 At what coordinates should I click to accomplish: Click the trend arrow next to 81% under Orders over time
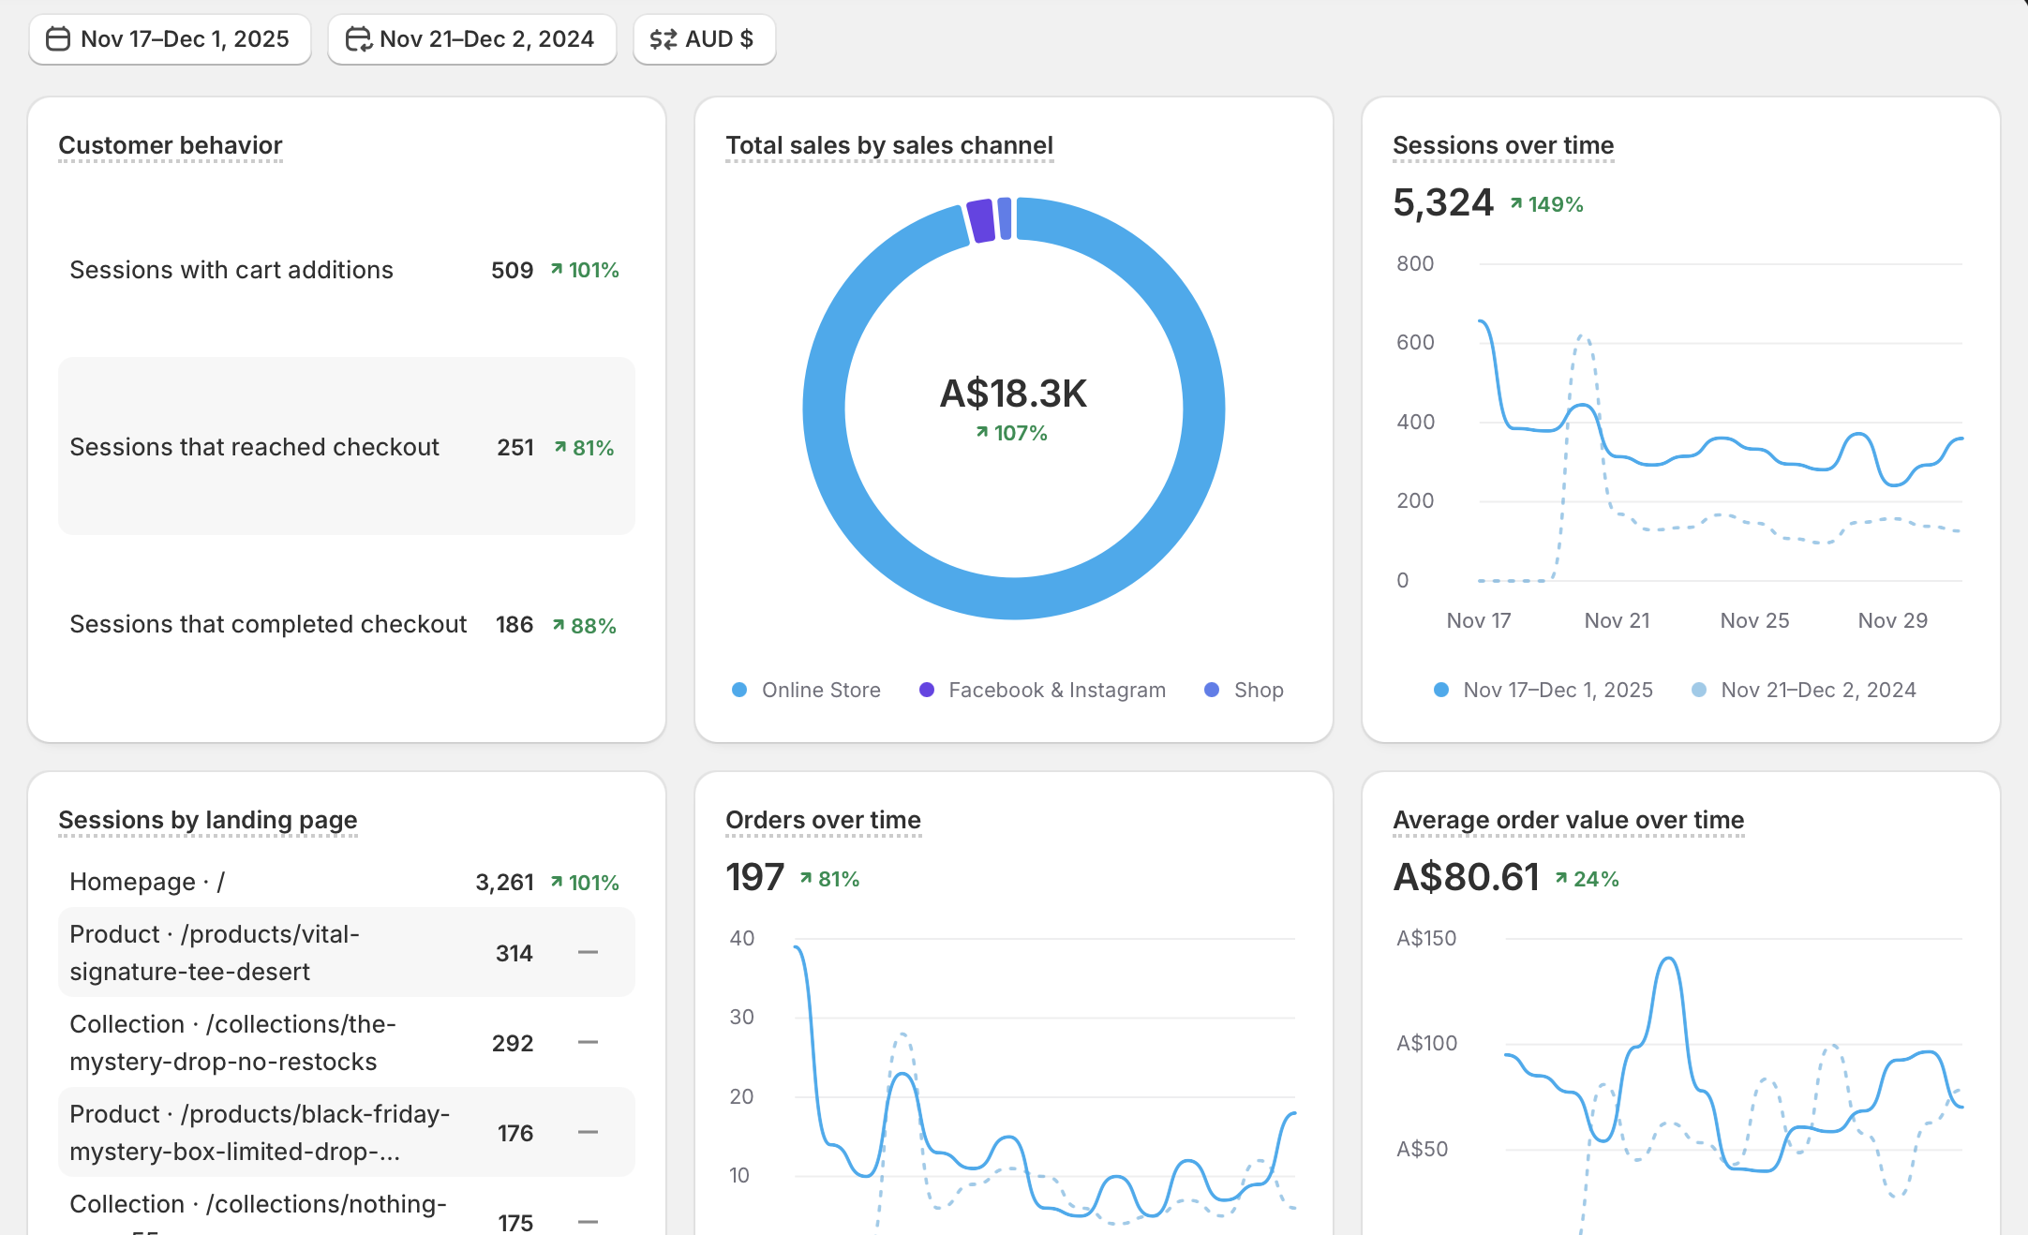tap(805, 878)
